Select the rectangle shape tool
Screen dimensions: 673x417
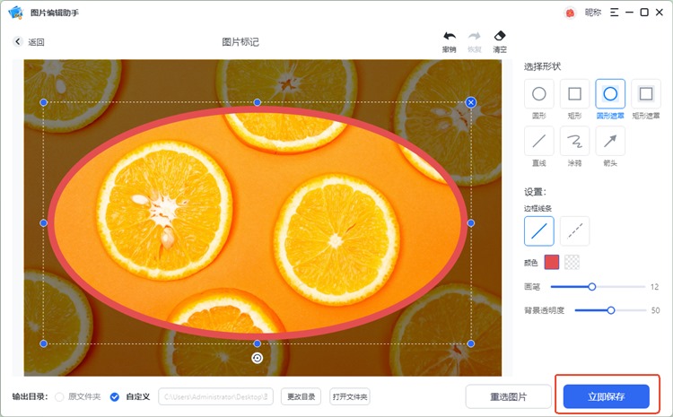point(575,94)
